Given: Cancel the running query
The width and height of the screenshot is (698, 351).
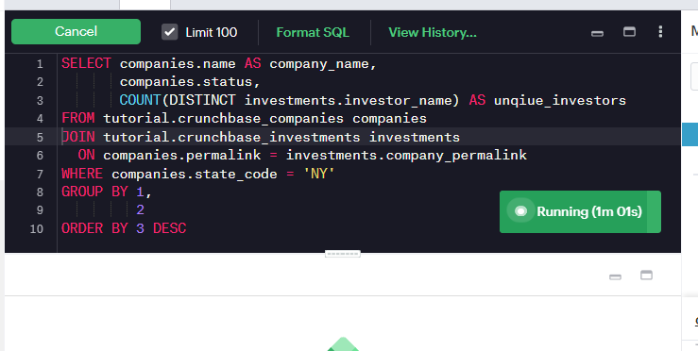Looking at the screenshot, I should coord(76,31).
